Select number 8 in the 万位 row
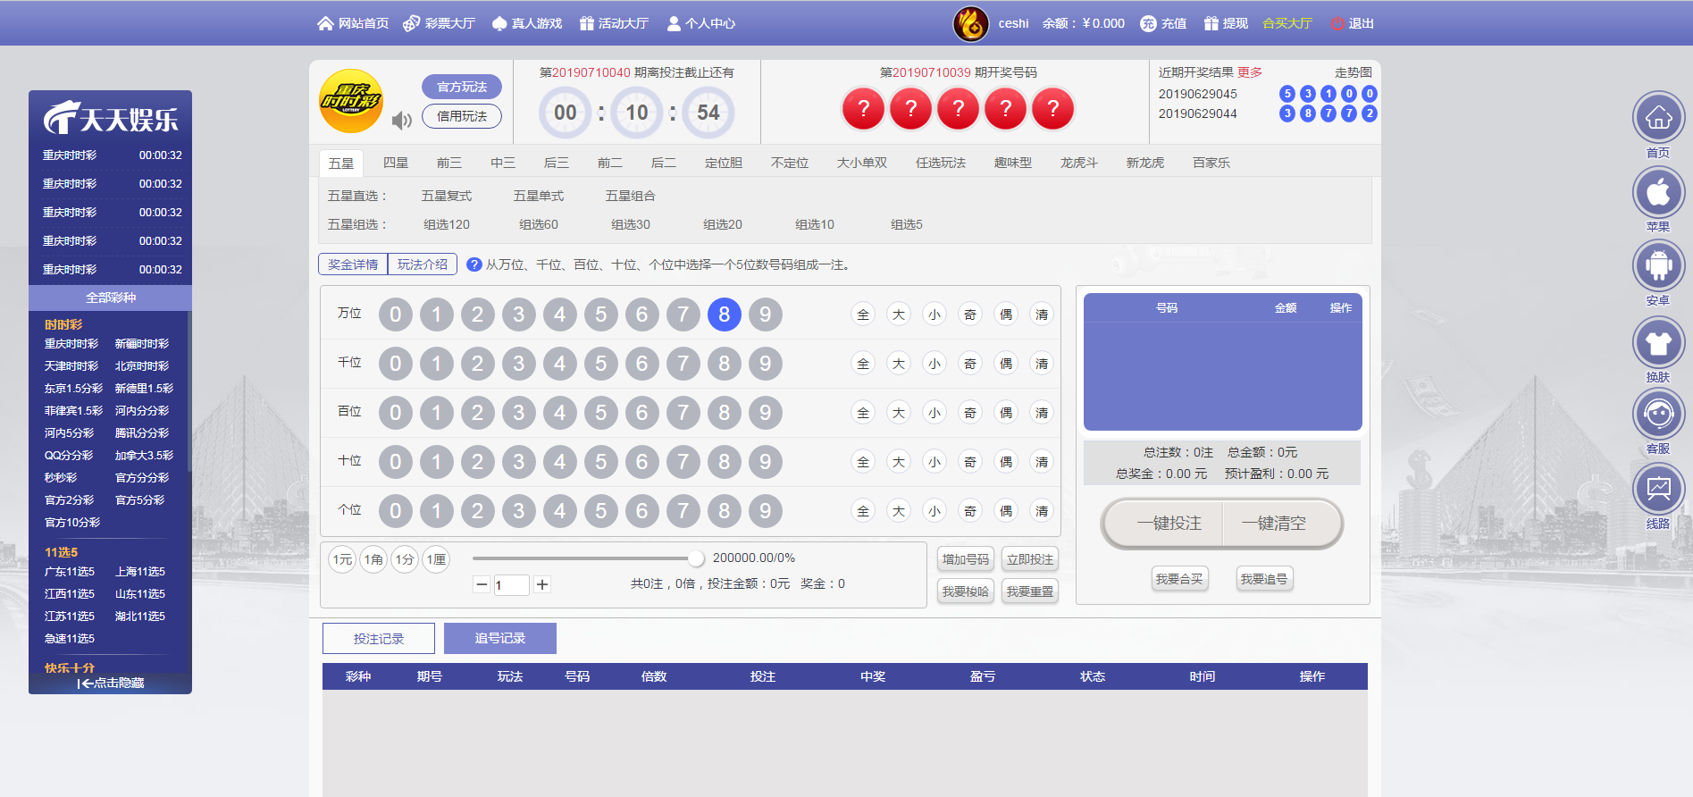The width and height of the screenshot is (1693, 797). (724, 315)
